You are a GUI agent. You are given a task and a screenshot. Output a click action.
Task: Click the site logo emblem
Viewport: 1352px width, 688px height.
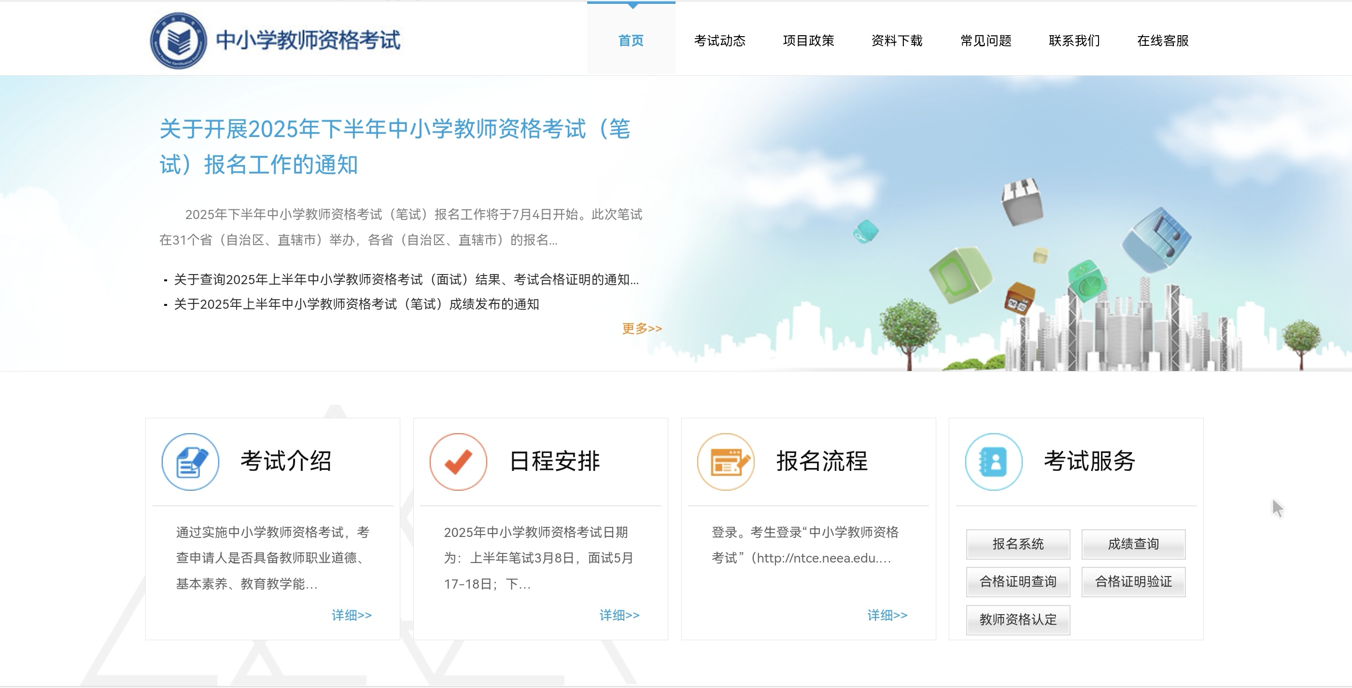tap(179, 41)
